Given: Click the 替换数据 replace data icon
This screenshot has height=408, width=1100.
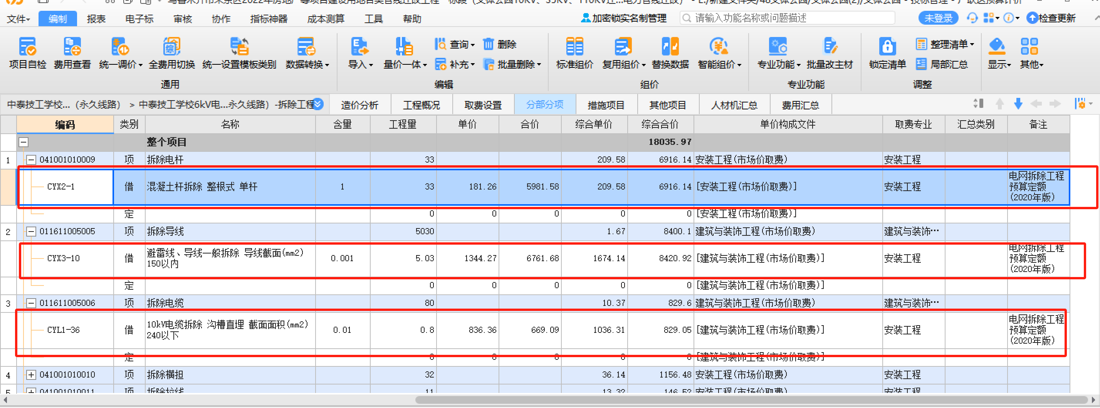Looking at the screenshot, I should tap(670, 46).
